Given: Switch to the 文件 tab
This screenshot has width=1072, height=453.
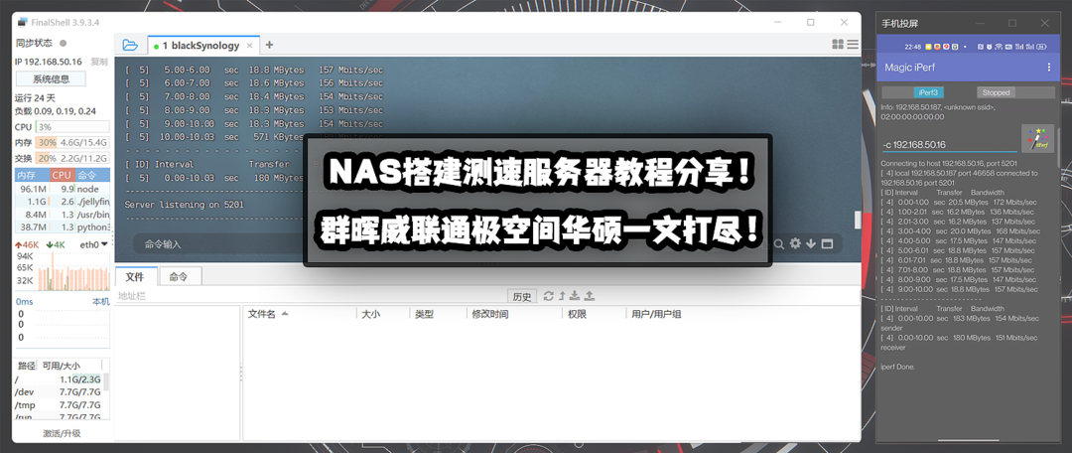Looking at the screenshot, I should point(135,276).
